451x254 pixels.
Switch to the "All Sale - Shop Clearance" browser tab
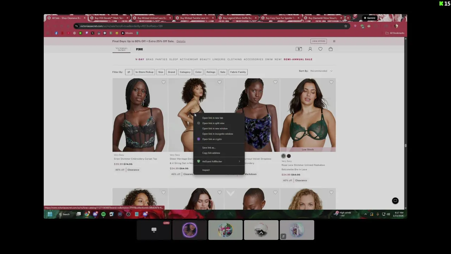click(x=66, y=18)
